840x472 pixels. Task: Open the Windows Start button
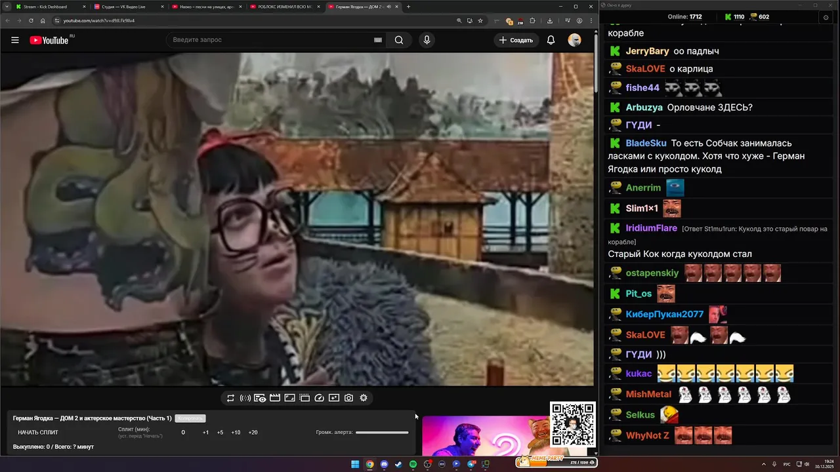[x=355, y=464]
